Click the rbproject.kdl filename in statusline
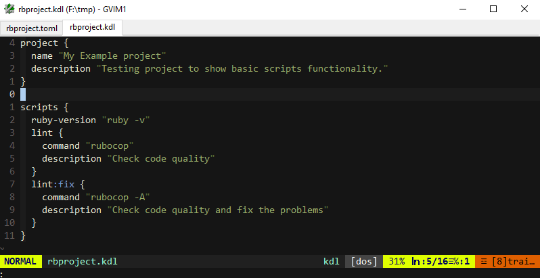Viewport: 540px width, 278px height. point(77,261)
